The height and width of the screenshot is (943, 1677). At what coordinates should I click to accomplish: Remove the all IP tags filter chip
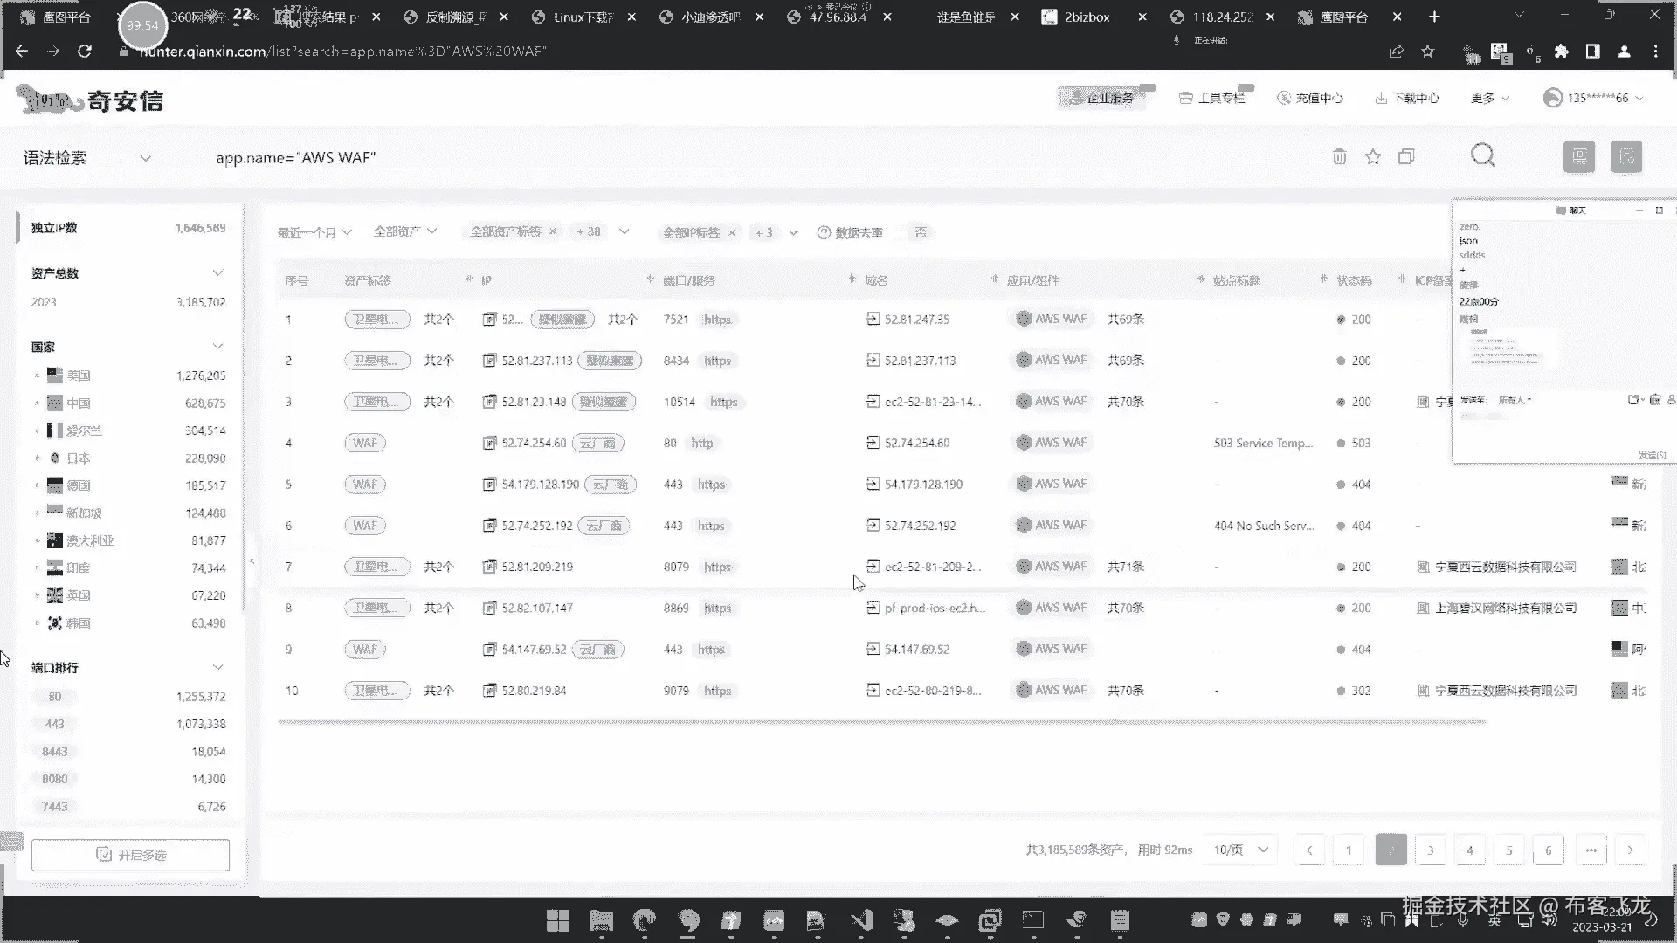(732, 232)
